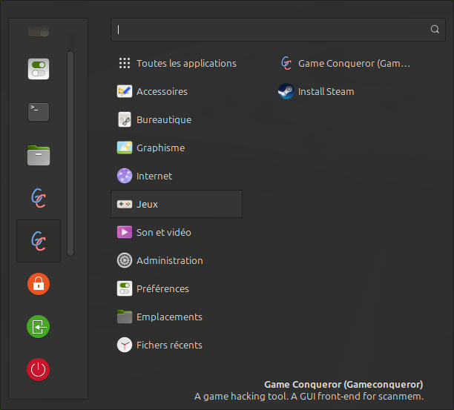Open the Terminal from the favorites sidebar
Viewport: 454px width, 410px height.
click(x=39, y=112)
